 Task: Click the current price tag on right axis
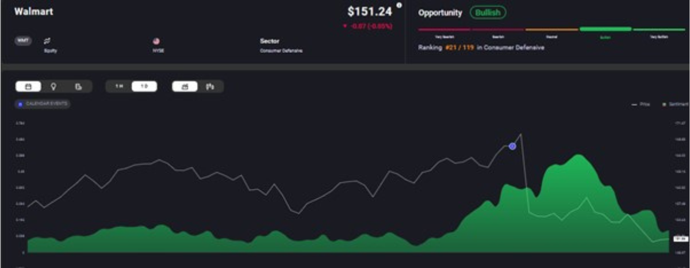coord(680,238)
